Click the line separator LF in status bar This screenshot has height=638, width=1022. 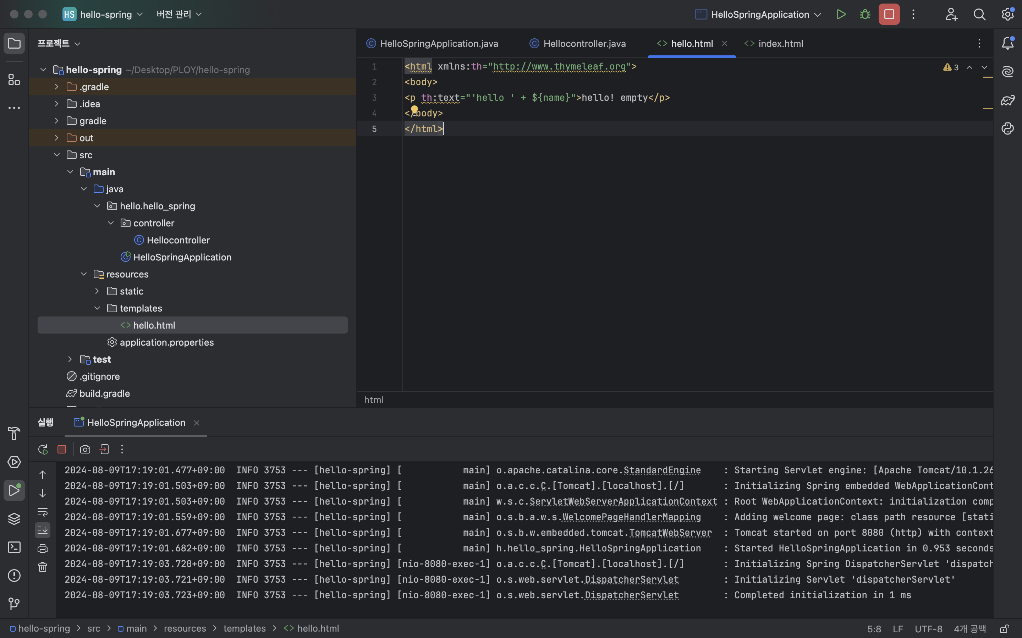[x=897, y=629]
